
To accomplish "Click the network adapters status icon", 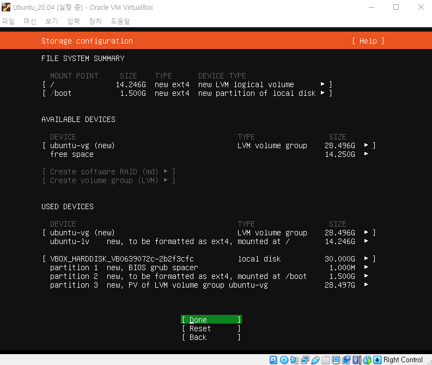I will click(305, 360).
